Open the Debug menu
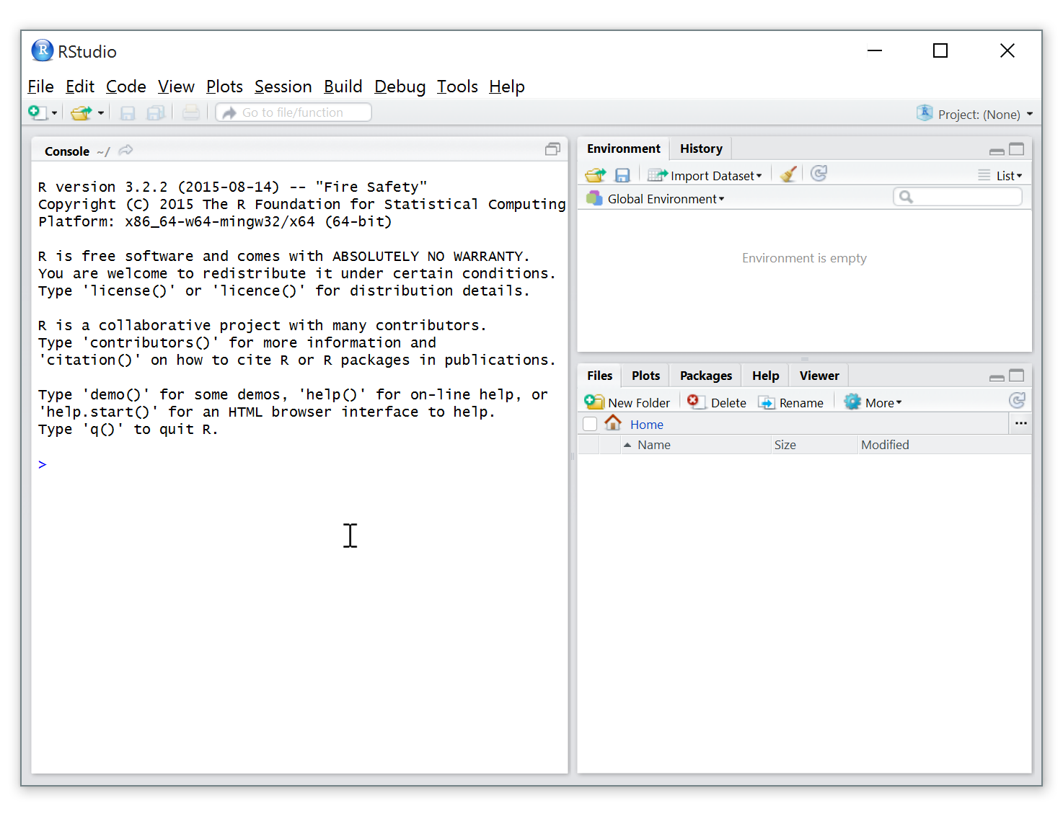1063x824 pixels. click(x=400, y=87)
